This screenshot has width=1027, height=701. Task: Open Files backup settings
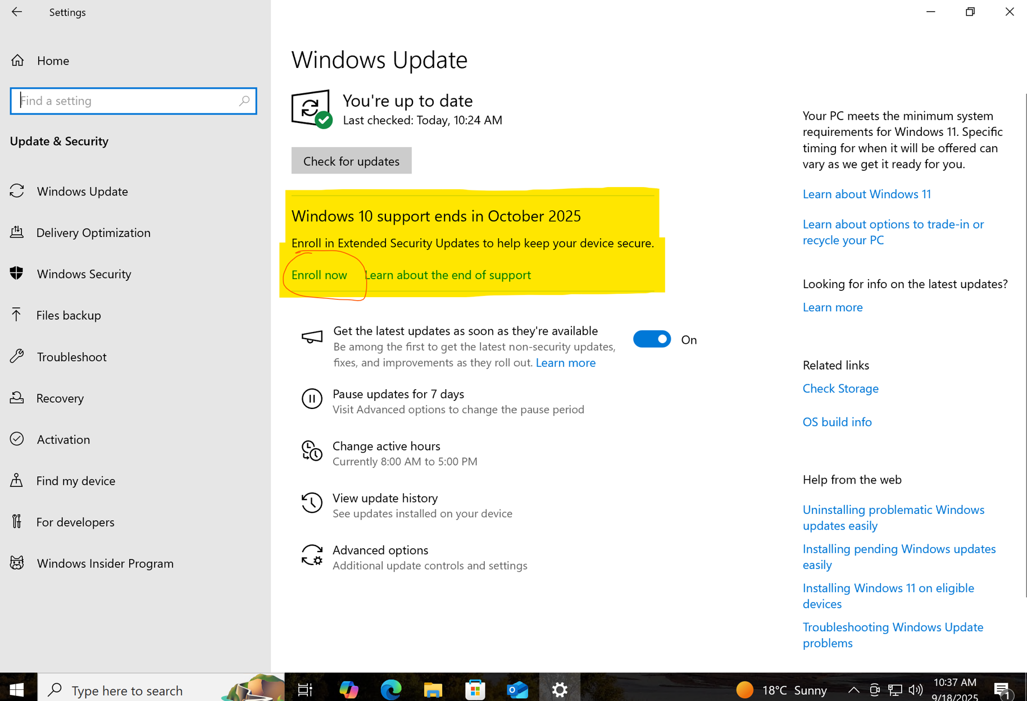(69, 315)
